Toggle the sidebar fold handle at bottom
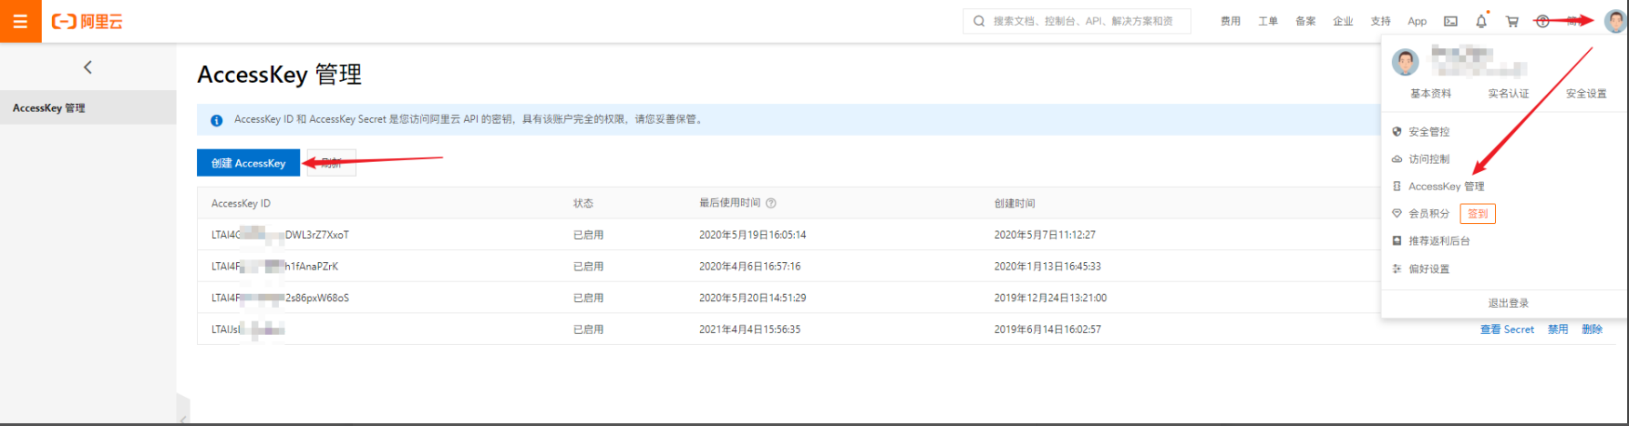 tap(183, 410)
